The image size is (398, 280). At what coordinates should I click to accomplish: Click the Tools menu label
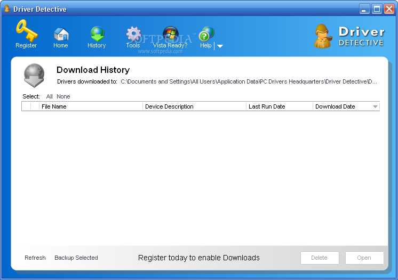click(133, 45)
